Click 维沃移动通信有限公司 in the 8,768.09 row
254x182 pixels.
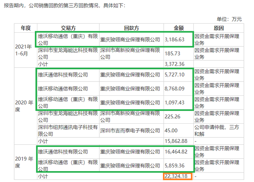[63, 88]
